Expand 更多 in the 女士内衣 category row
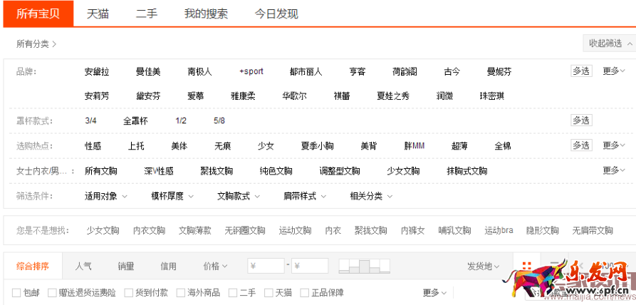 (614, 170)
